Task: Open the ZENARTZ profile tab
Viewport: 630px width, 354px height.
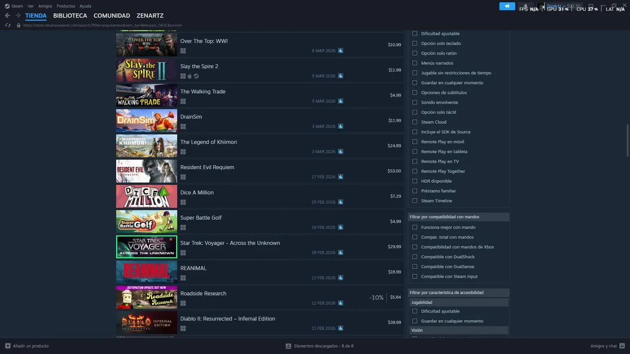Action: (150, 16)
